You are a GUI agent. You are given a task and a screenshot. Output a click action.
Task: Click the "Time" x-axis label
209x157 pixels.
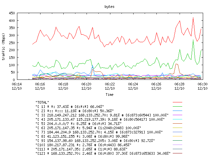109,95
